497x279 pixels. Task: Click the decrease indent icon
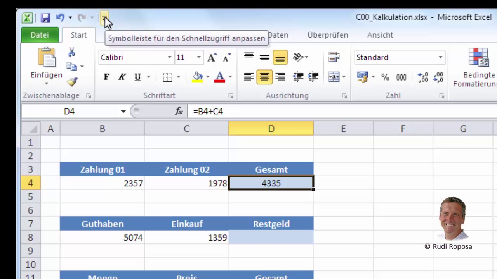[298, 77]
